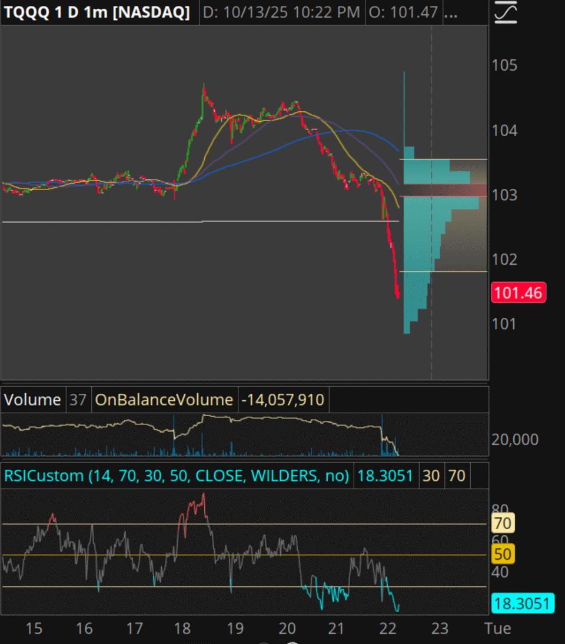Click the 20,000 volume axis label
The width and height of the screenshot is (565, 644).
[x=515, y=440]
